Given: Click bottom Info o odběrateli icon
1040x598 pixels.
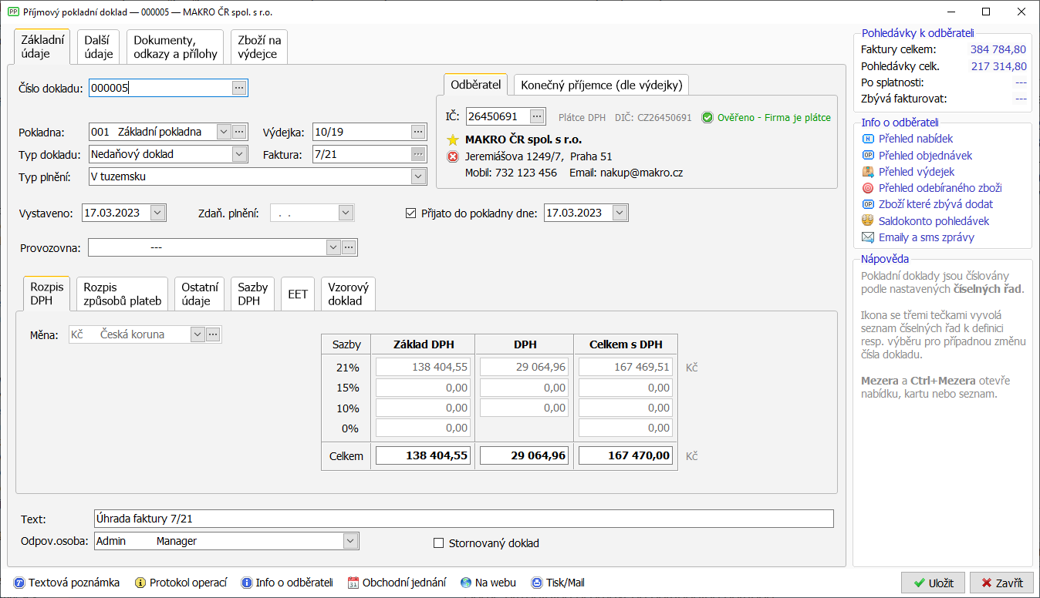Looking at the screenshot, I should (247, 583).
